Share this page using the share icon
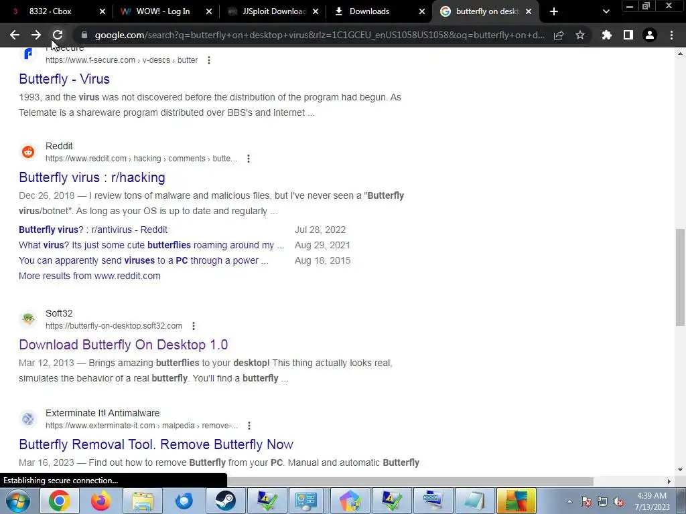This screenshot has height=514, width=686. (559, 35)
